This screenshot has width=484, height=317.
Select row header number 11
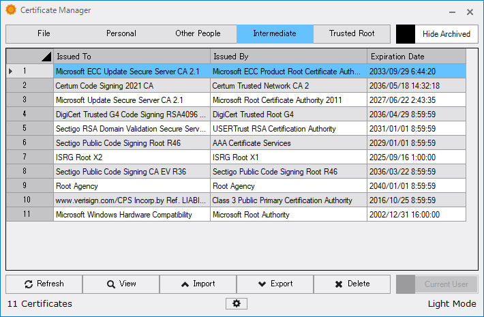pos(29,215)
